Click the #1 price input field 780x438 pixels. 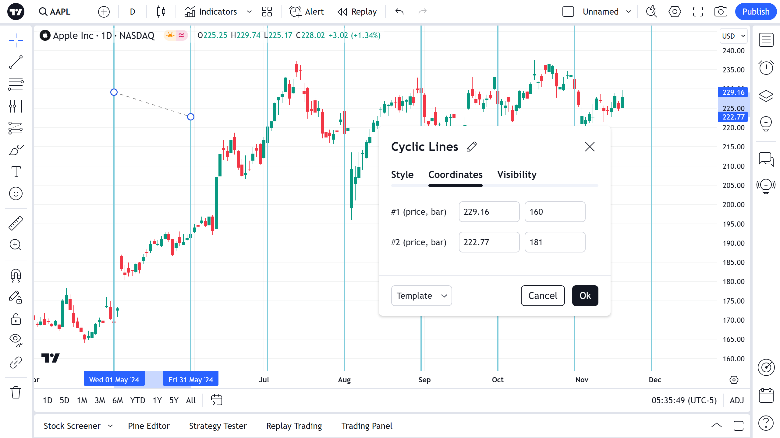[489, 212]
